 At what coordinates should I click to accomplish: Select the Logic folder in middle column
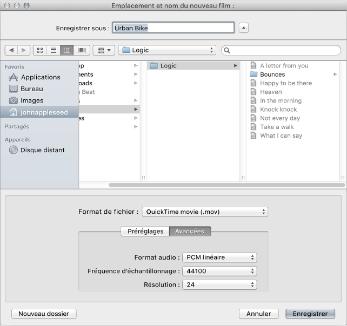click(x=193, y=66)
